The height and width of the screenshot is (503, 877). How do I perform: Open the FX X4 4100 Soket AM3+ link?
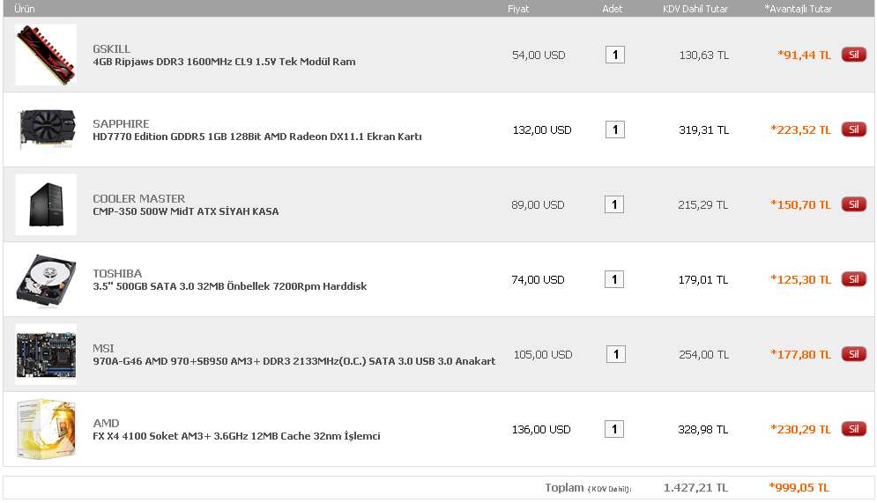(236, 437)
